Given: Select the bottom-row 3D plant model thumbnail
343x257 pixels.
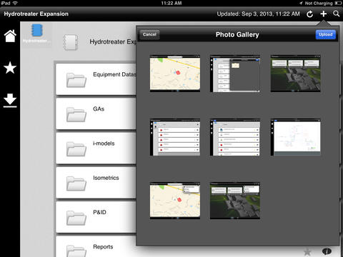Looking at the screenshot, I should tap(235, 201).
